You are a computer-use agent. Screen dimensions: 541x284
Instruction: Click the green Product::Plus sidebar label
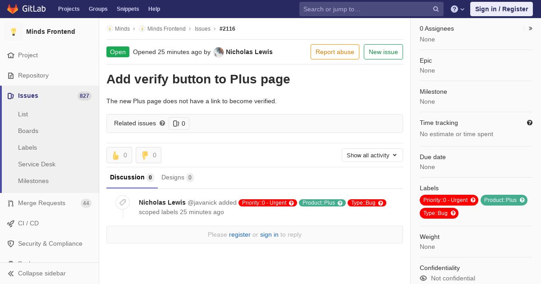click(500, 200)
